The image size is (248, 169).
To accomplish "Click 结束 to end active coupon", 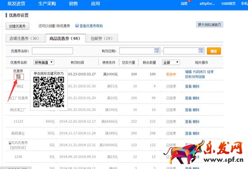I will tap(211, 72).
